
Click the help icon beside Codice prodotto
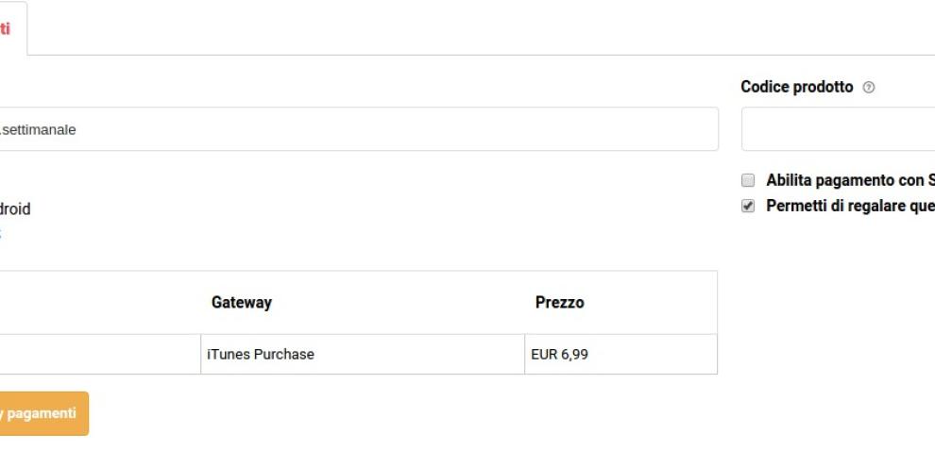pyautogui.click(x=869, y=88)
